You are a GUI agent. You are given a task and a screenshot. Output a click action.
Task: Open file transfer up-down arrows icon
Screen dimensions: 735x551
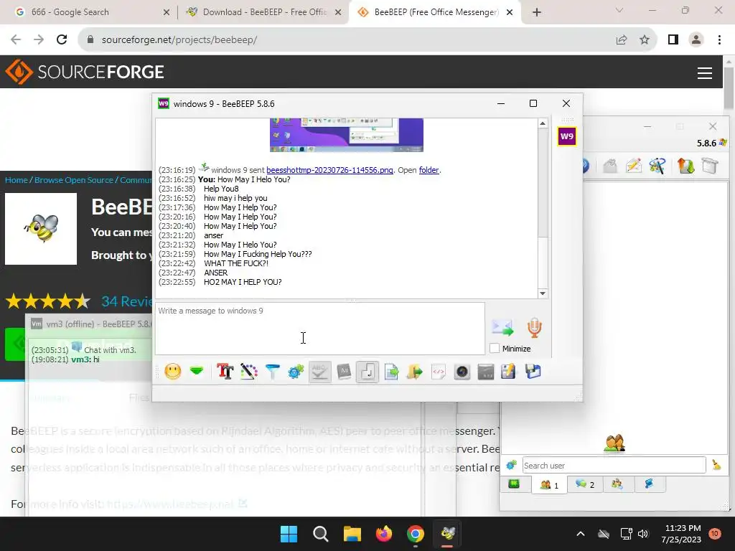(685, 166)
